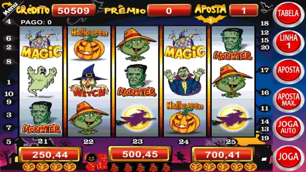Click the Monster Frankenstein in center reel
This screenshot has height=172, width=306.
[x=137, y=81]
